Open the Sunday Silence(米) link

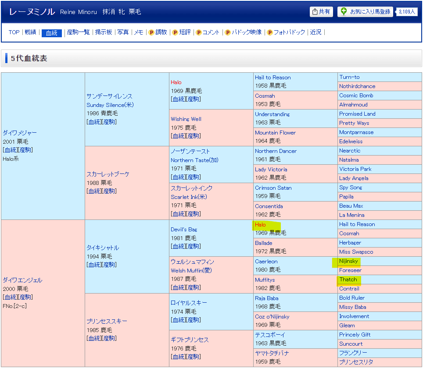tap(110, 105)
